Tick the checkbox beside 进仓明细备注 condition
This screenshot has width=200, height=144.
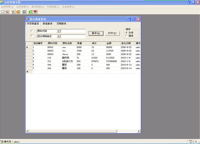pos(32,36)
